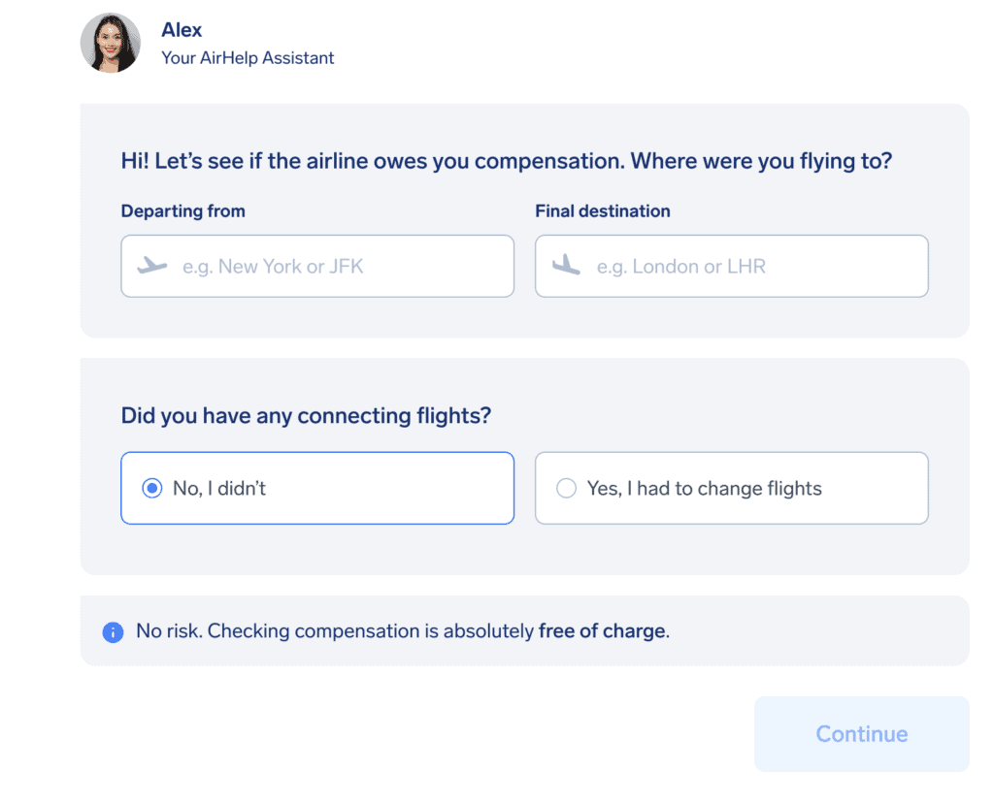
Task: Click the "Final destination" field label
Action: coord(602,211)
